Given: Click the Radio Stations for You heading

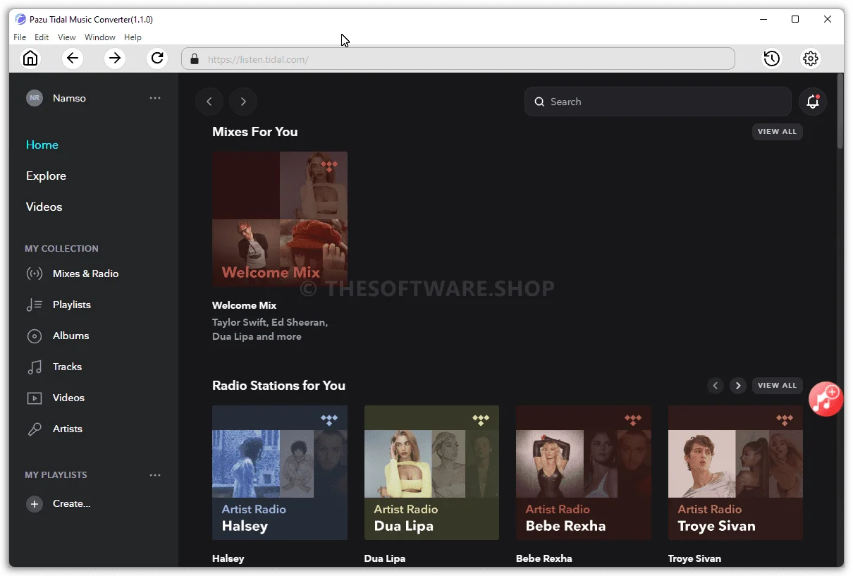Looking at the screenshot, I should coord(278,386).
